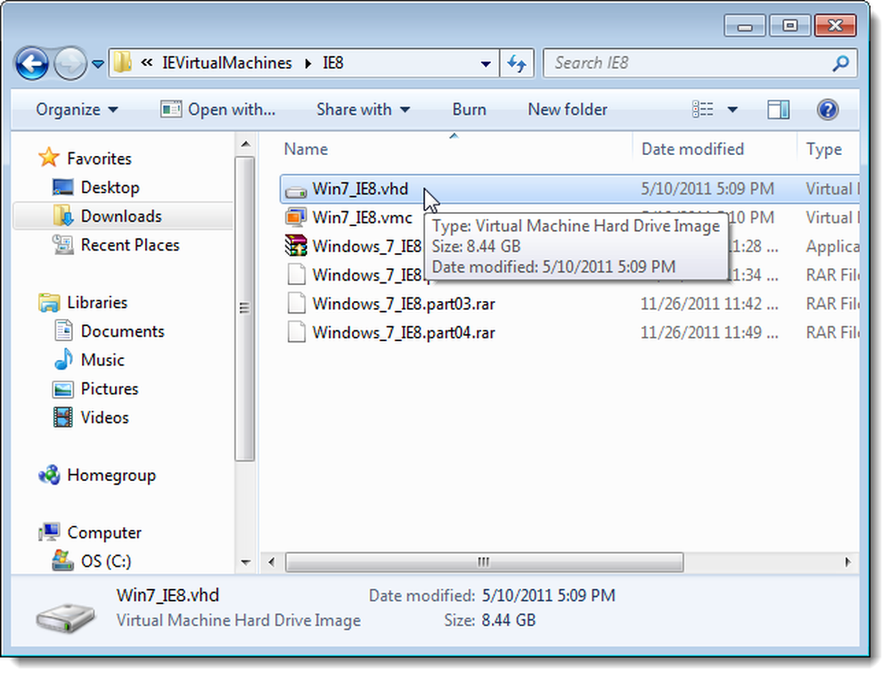Image resolution: width=891 pixels, height=678 pixels.
Task: Create a New folder
Action: (x=567, y=109)
